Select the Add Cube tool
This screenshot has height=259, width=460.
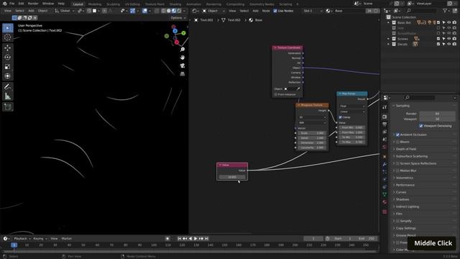(8, 106)
